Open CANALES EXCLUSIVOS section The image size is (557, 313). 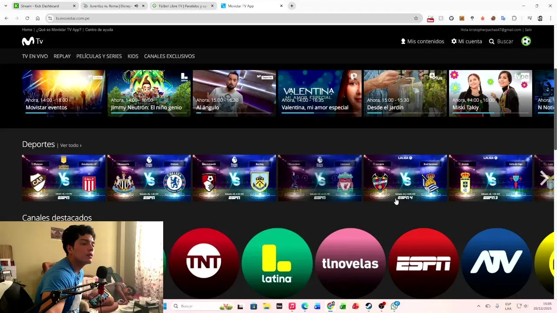click(169, 56)
